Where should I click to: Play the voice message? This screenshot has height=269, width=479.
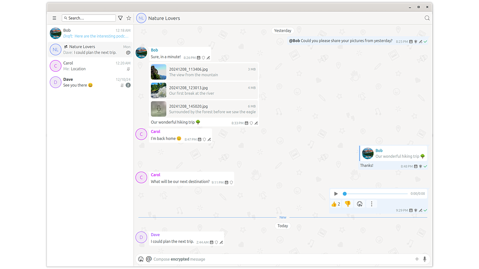336,194
